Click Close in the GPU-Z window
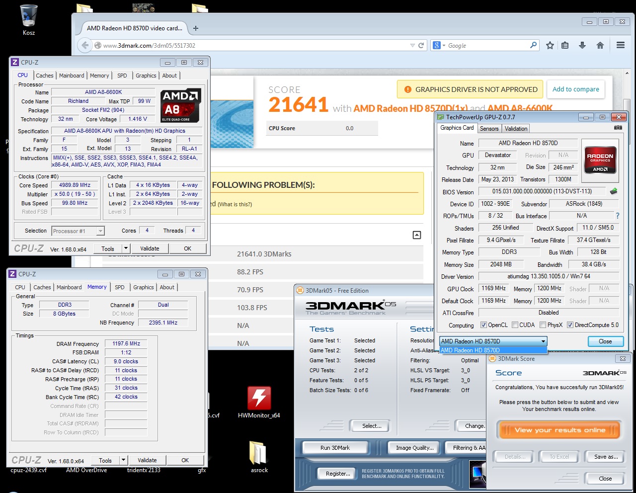 (x=605, y=341)
